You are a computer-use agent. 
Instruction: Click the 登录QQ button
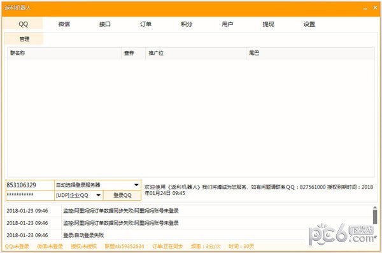pyautogui.click(x=122, y=195)
